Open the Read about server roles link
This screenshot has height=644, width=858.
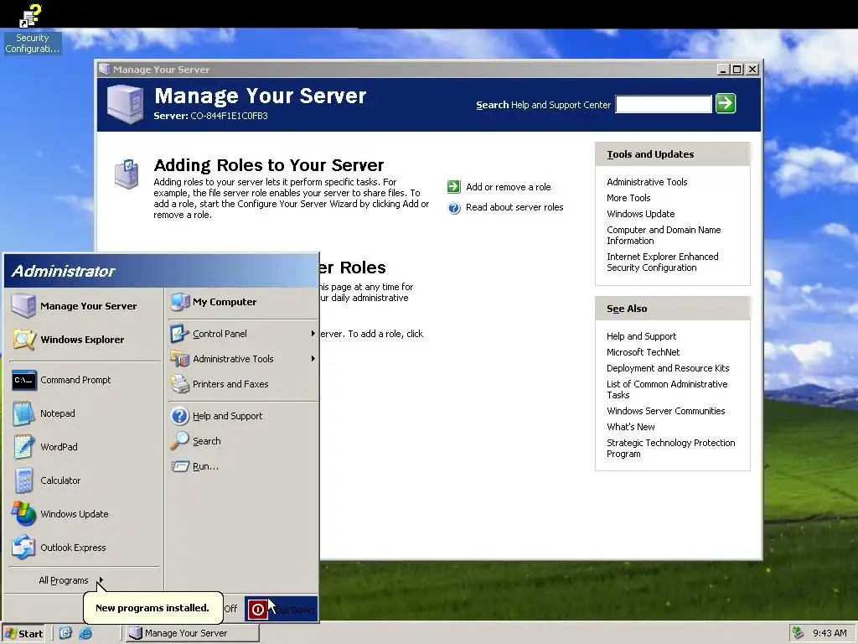point(514,208)
